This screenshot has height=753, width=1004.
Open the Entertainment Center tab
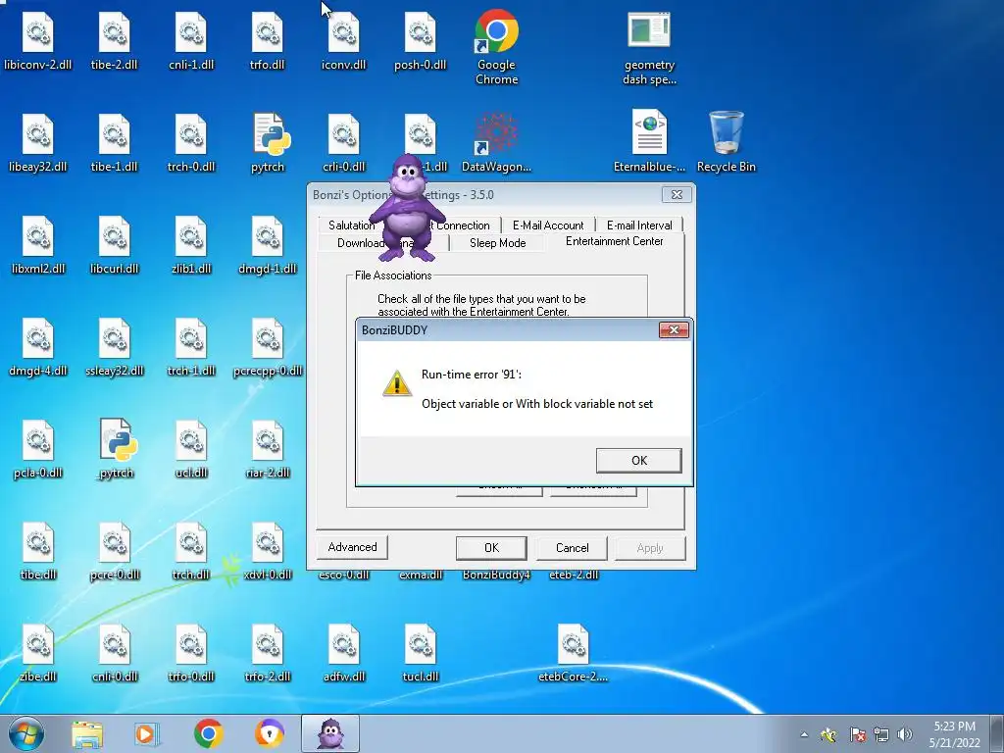[x=615, y=241]
